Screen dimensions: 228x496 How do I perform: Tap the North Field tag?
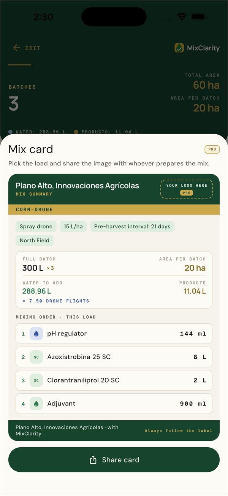pyautogui.click(x=35, y=240)
